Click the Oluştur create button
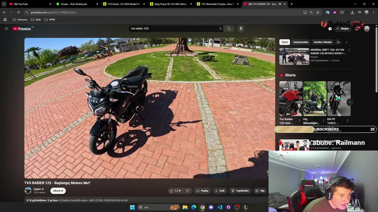This screenshot has width=378, height=212. point(342,29)
